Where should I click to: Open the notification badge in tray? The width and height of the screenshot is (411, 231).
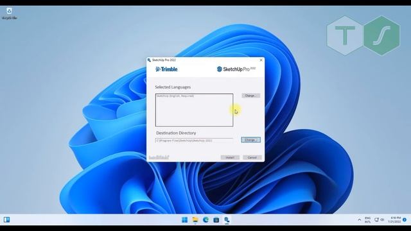pyautogui.click(x=405, y=219)
